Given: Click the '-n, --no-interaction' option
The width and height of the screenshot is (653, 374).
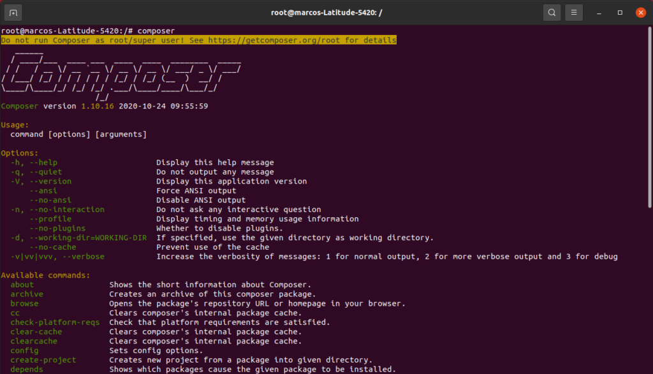Looking at the screenshot, I should [57, 210].
